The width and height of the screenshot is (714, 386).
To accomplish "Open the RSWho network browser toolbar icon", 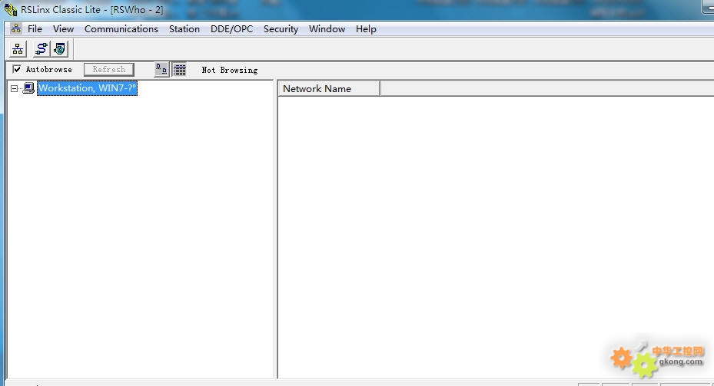I will tap(18, 48).
